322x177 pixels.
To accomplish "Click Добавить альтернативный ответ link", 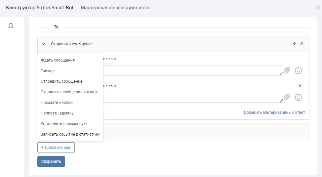I will 274,112.
